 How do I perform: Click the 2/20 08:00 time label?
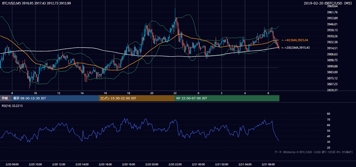[x=12, y=164]
